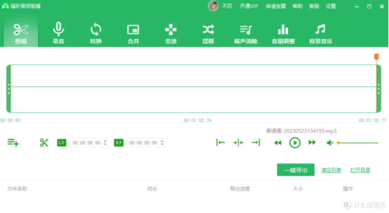Mute audio via the speaker icon
The width and height of the screenshot is (389, 213).
tap(330, 143)
